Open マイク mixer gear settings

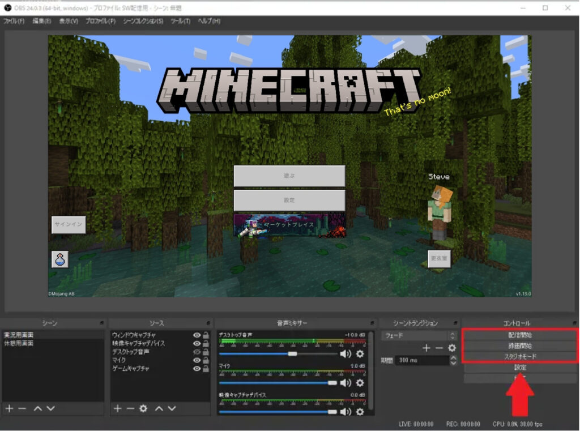click(x=360, y=383)
